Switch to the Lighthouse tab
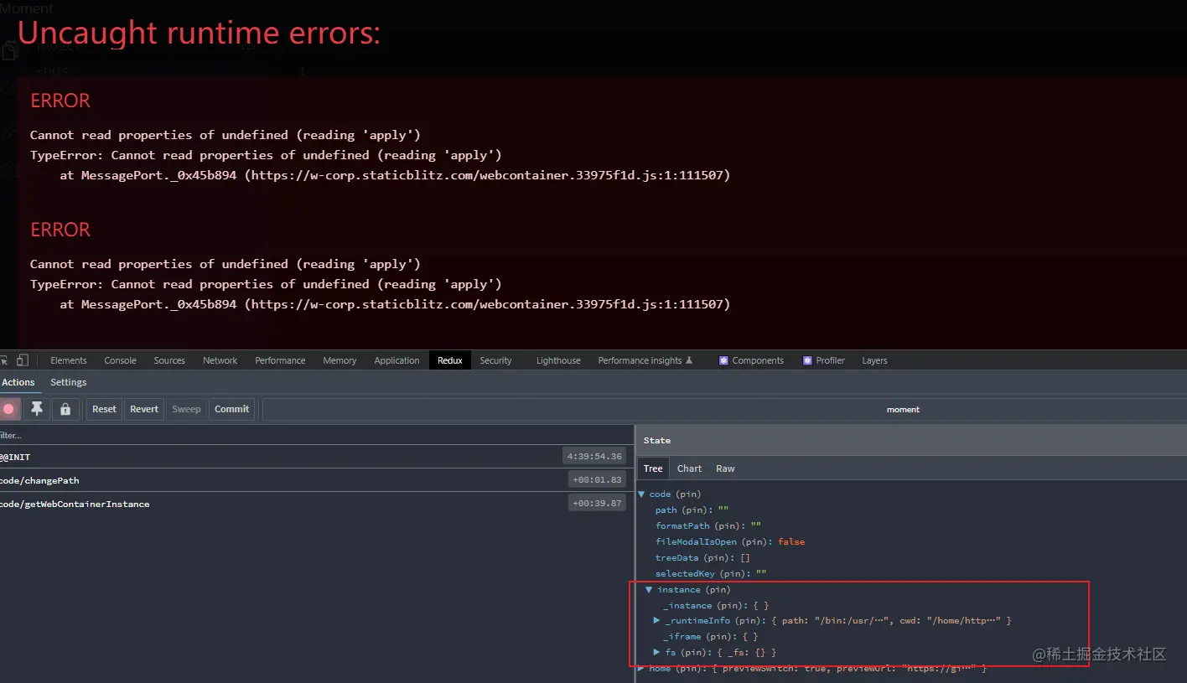Image resolution: width=1187 pixels, height=683 pixels. (558, 360)
